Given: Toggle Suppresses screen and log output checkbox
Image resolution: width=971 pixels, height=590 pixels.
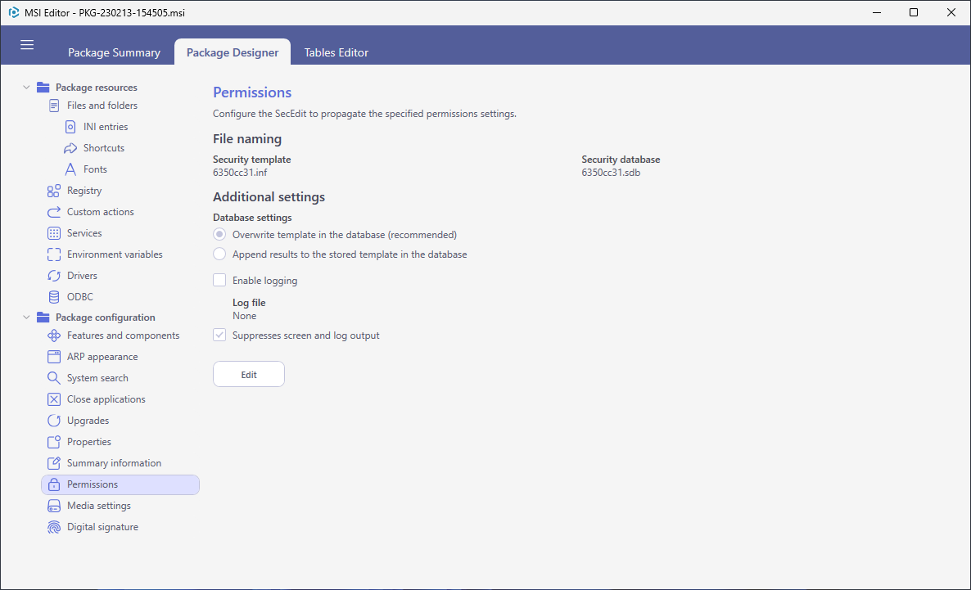Looking at the screenshot, I should coord(219,335).
